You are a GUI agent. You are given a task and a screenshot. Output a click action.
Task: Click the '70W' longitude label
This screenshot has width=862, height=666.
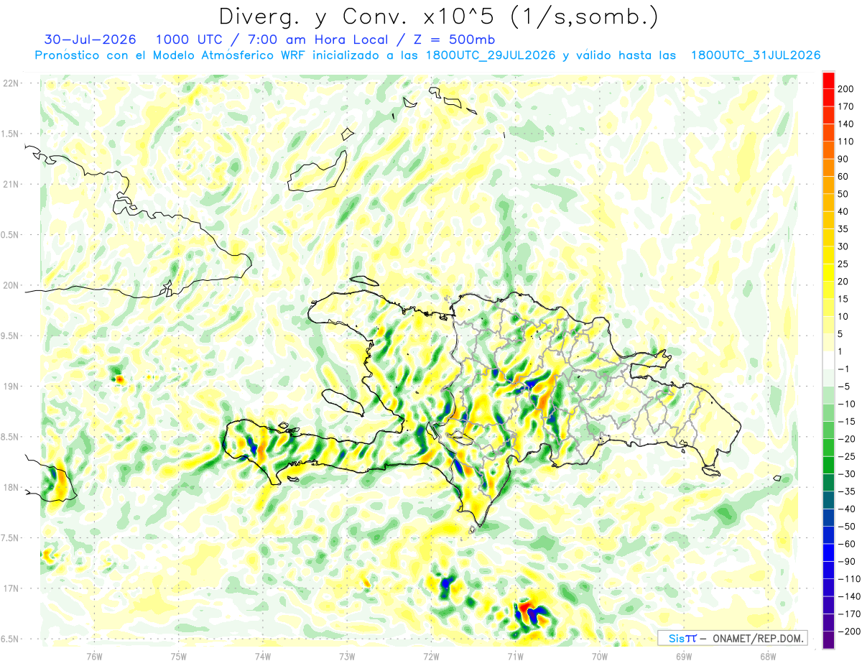click(600, 656)
